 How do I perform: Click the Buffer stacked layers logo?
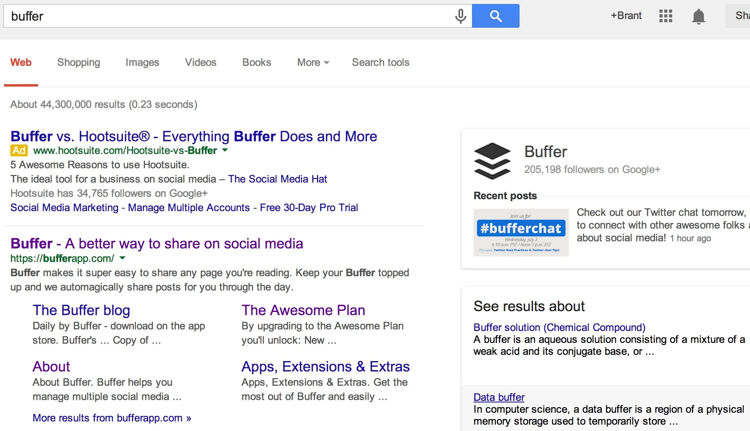[x=492, y=161]
